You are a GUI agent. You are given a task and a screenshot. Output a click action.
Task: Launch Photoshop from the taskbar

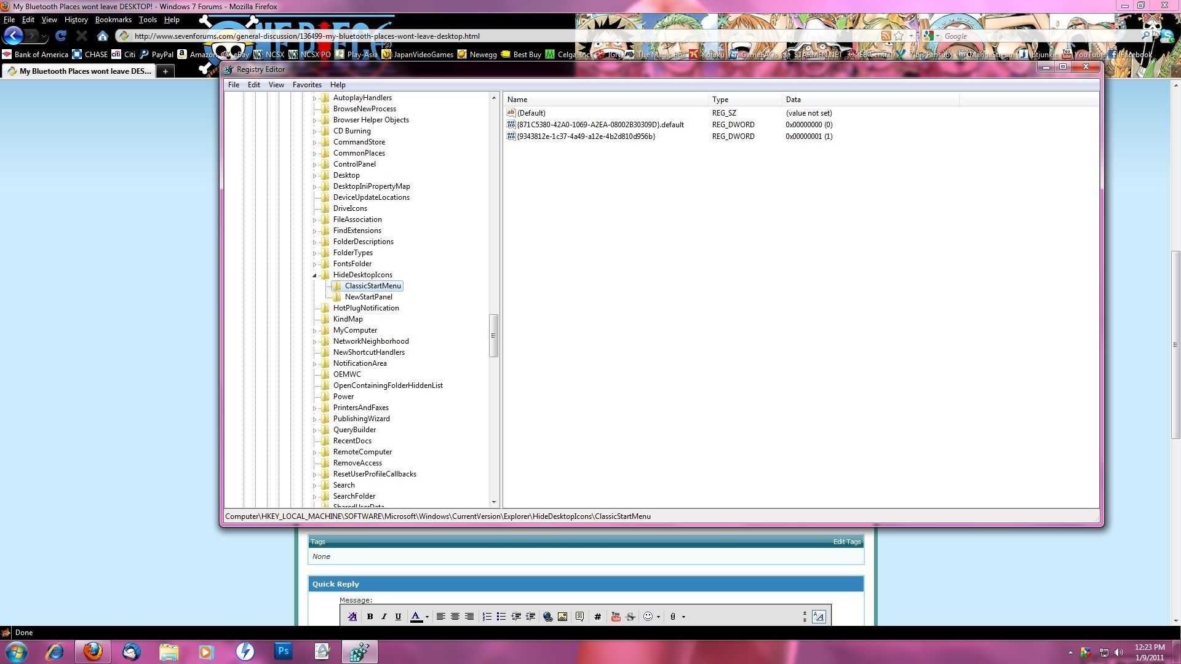(282, 651)
